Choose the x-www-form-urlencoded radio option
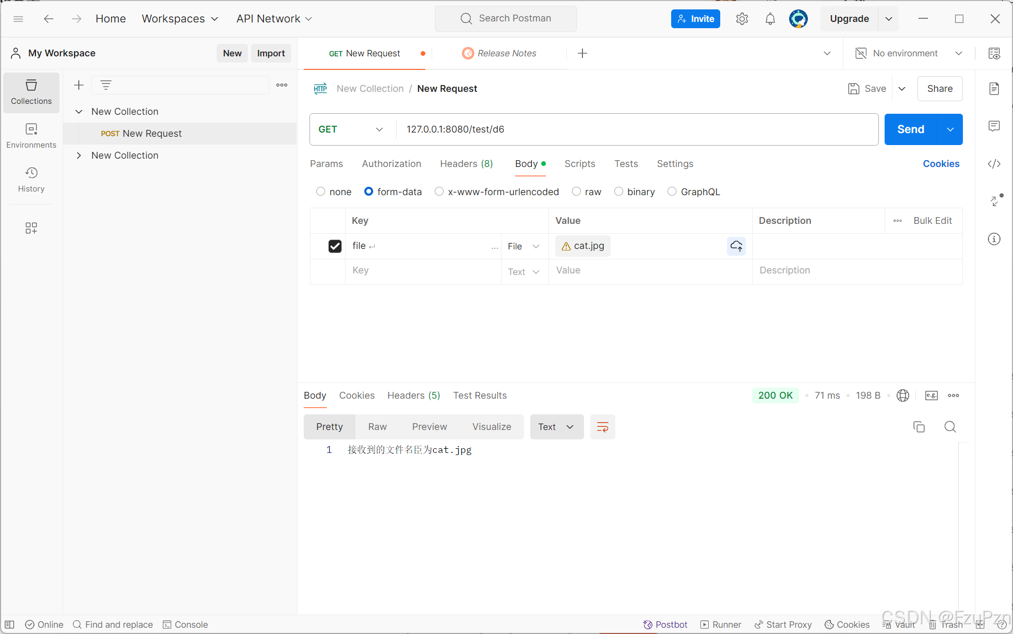1013x634 pixels. [439, 192]
